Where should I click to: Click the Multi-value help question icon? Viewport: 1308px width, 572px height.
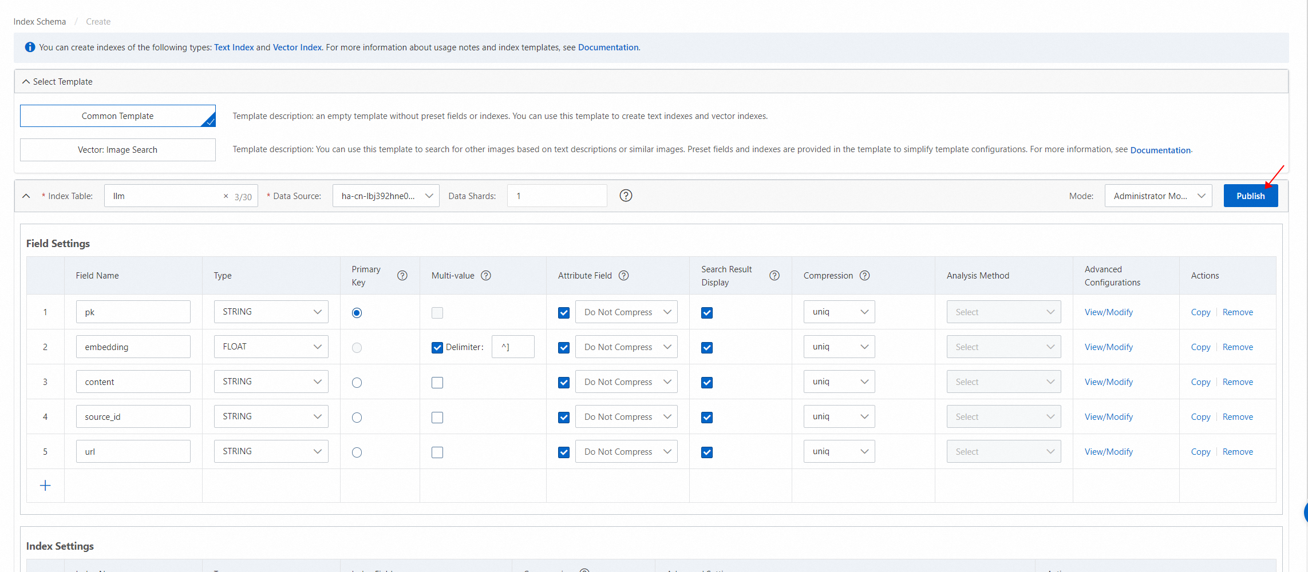pyautogui.click(x=486, y=276)
